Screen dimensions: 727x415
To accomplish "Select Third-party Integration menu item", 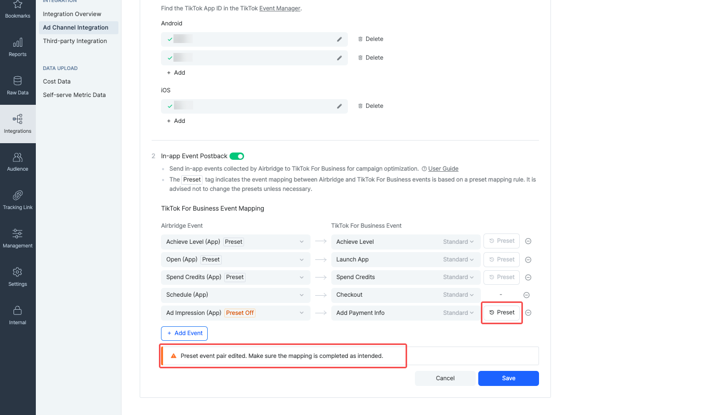I will coord(75,41).
